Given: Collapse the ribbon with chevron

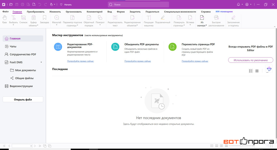Looking at the screenshot, I should pos(274,26).
